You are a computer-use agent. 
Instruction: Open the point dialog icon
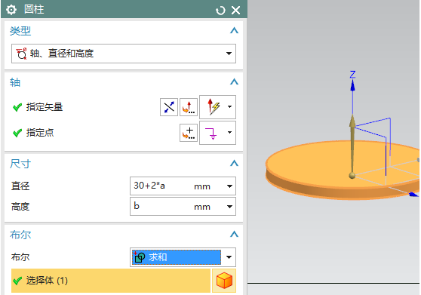click(x=189, y=133)
